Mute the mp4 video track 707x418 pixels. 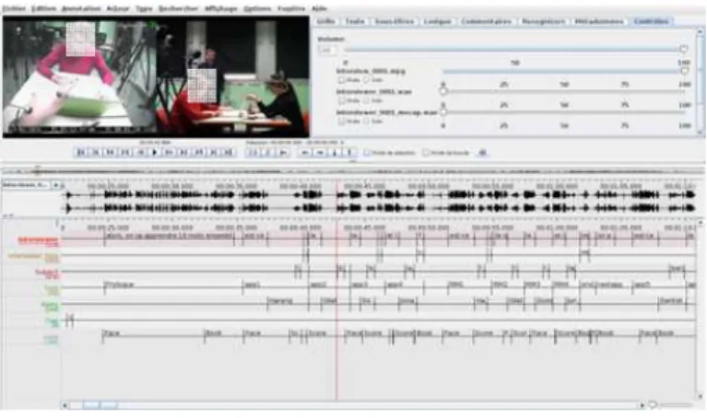tap(342, 80)
